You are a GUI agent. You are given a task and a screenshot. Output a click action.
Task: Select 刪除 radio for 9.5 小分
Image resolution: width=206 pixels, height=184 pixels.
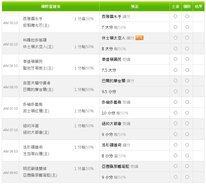tap(187, 91)
